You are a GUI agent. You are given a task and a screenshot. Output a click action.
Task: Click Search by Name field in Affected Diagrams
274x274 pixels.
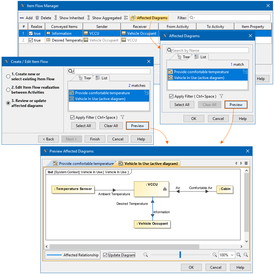[x=208, y=50]
